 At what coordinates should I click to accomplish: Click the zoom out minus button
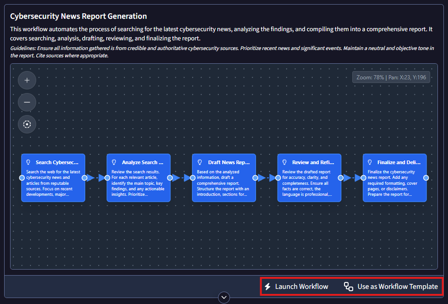coord(27,102)
